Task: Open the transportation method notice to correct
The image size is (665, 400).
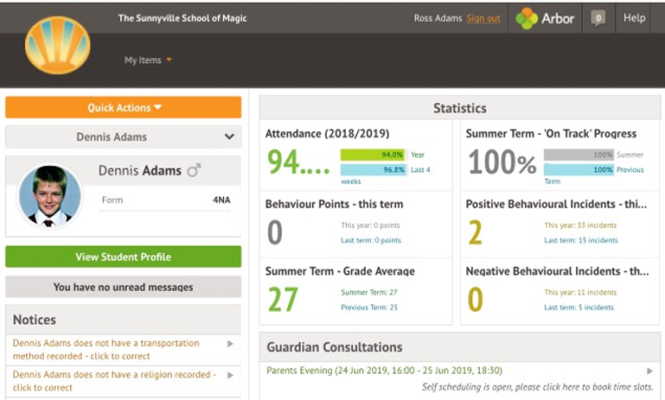Action: click(x=106, y=349)
